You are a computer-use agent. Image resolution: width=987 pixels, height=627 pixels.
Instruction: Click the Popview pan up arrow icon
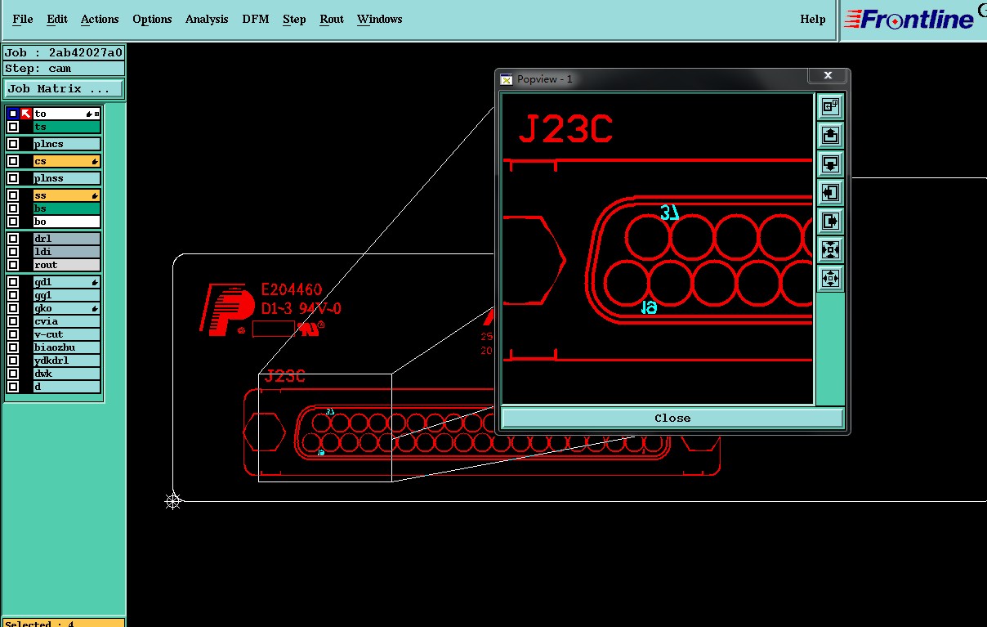coord(830,135)
